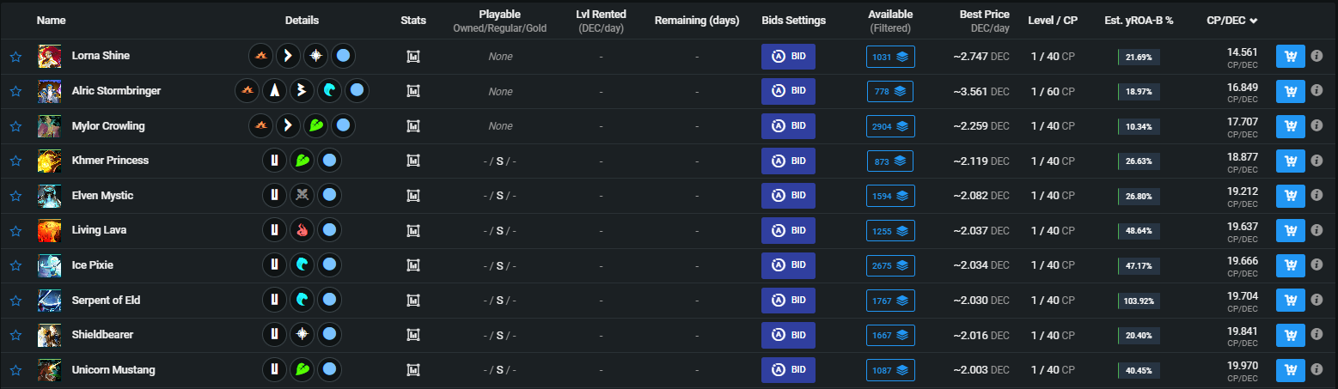Open the info icon for Shieldbearer
The image size is (1338, 389).
pos(1316,335)
